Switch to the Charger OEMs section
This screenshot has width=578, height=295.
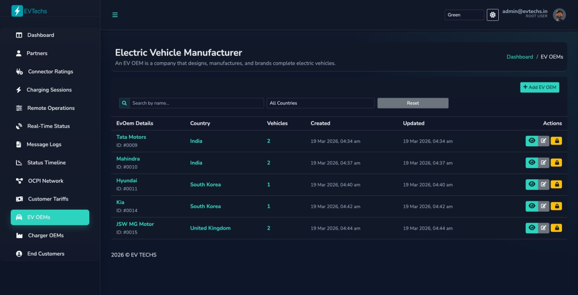(x=45, y=235)
